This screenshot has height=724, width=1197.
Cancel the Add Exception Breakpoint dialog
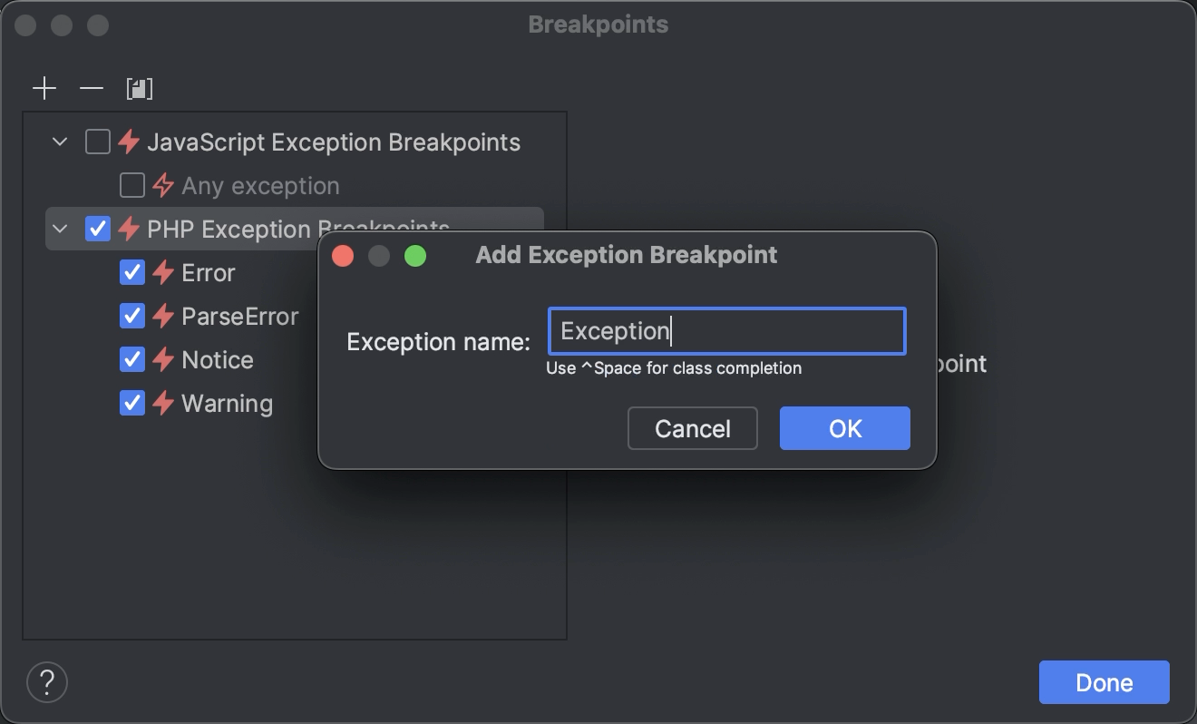pos(692,428)
